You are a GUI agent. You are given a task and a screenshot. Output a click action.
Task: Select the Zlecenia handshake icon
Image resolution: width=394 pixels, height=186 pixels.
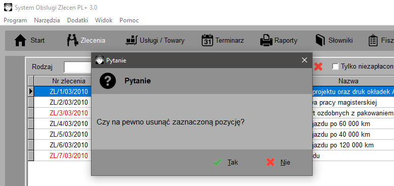[x=73, y=41]
